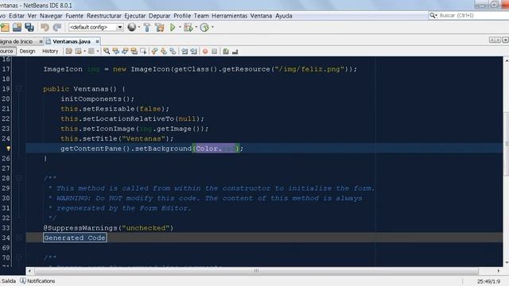Click the browser globe icon
The width and height of the screenshot is (509, 286).
(131, 27)
